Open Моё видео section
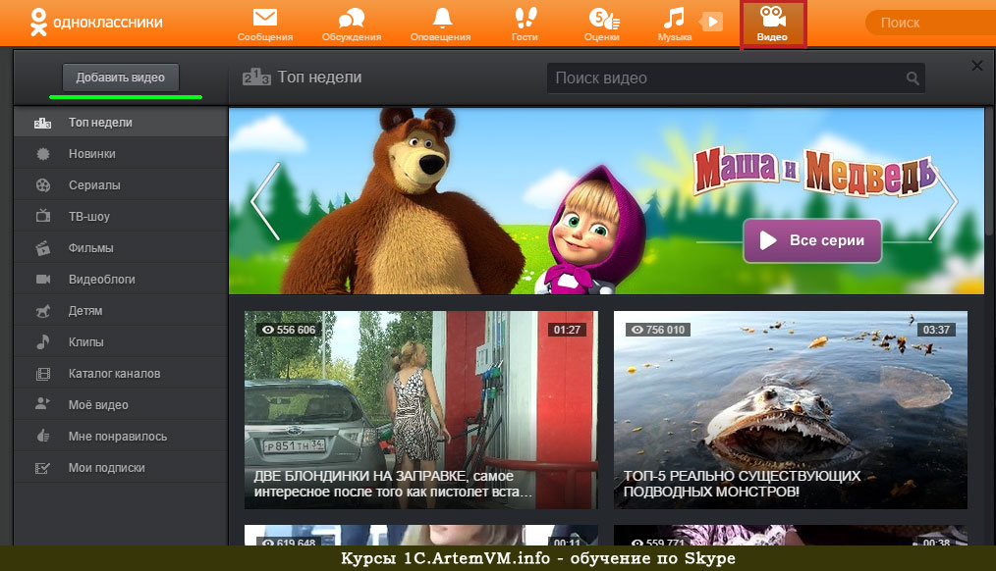 [121, 405]
